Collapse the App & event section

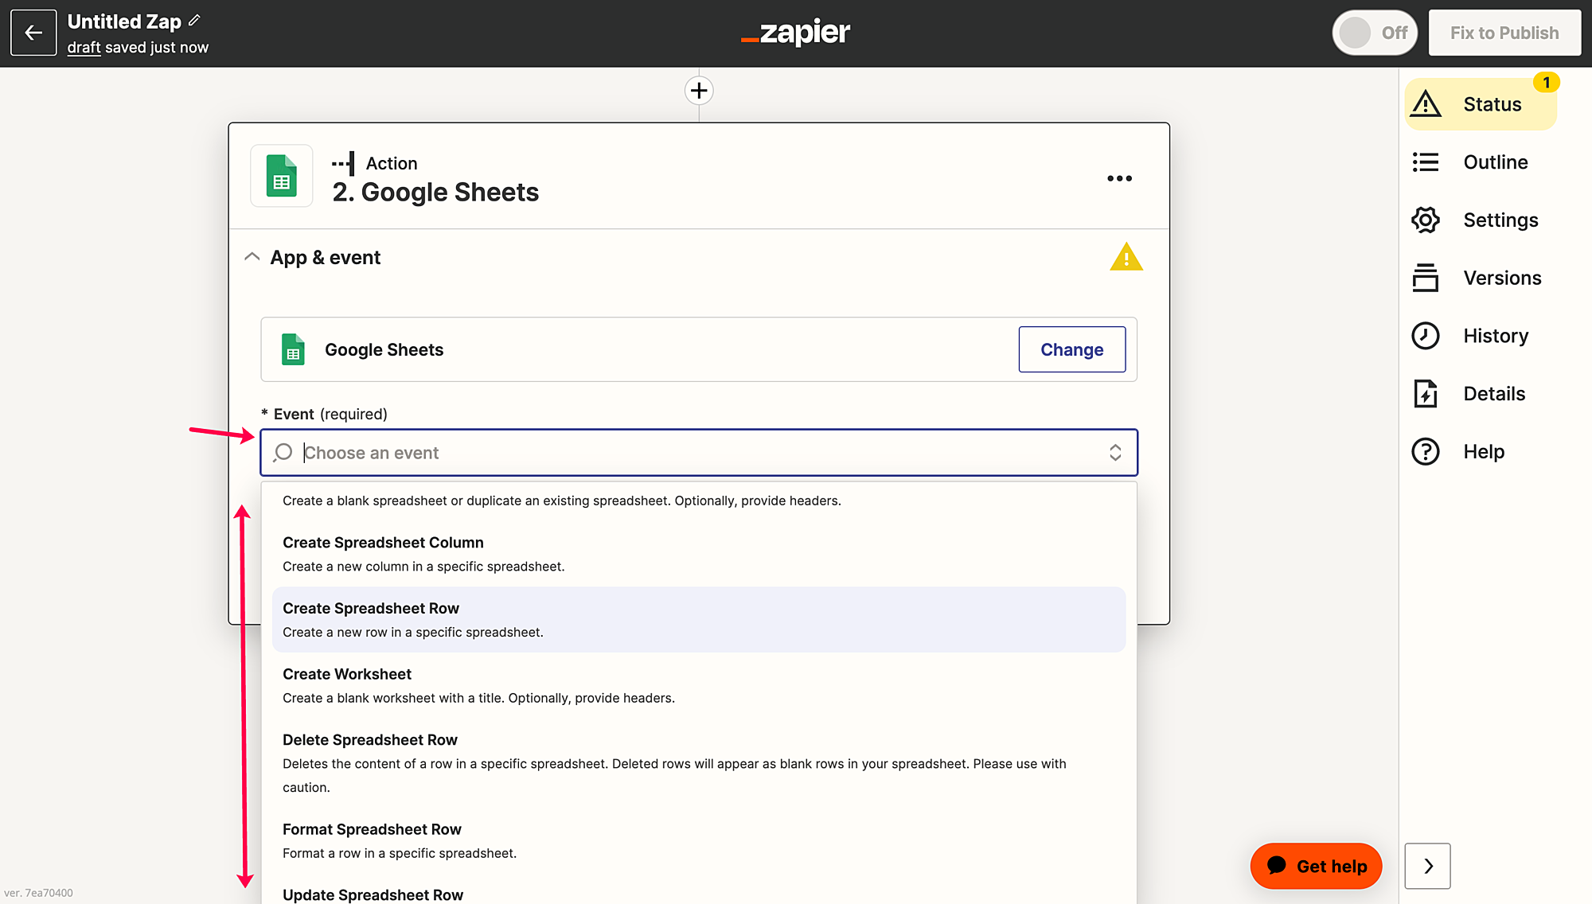(252, 257)
